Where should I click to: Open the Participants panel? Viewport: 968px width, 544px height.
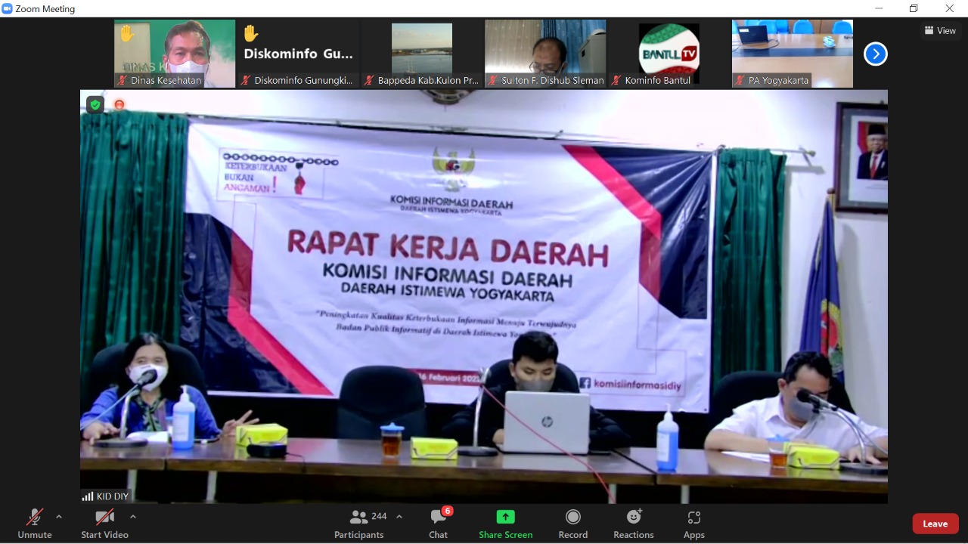(x=359, y=524)
